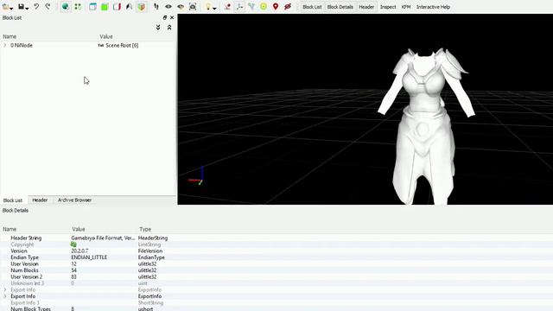
Task: Switch to the bottom Block List tab
Action: point(13,200)
